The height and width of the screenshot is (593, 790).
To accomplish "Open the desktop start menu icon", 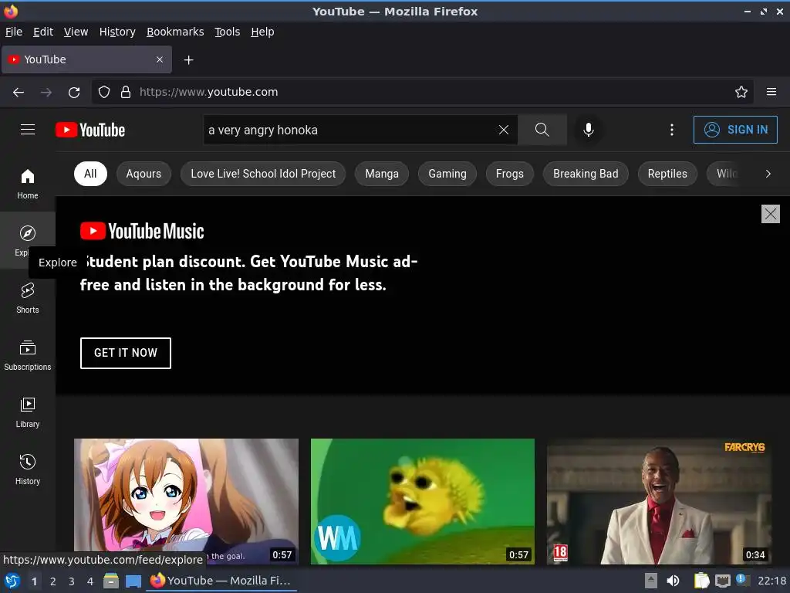I will coord(12,581).
